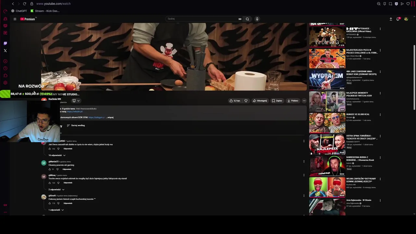Like @Martist72's comment
The image size is (416, 234).
50,169
